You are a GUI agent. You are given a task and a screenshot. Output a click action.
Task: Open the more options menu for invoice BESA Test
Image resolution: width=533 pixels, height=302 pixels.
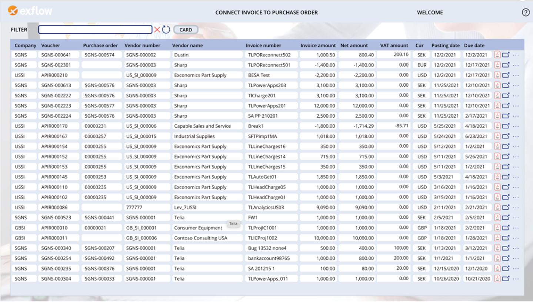516,75
